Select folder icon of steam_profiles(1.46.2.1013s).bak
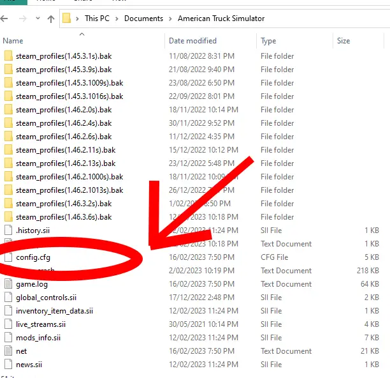This screenshot has width=390, height=378. point(8,190)
